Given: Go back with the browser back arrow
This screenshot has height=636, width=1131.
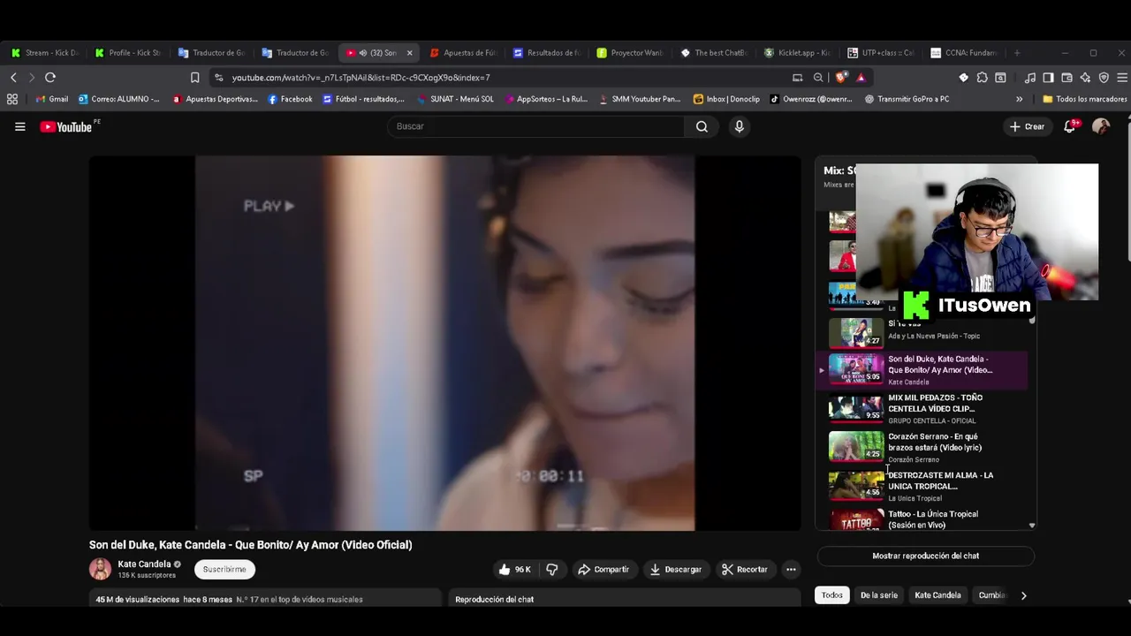Looking at the screenshot, I should pyautogui.click(x=13, y=78).
